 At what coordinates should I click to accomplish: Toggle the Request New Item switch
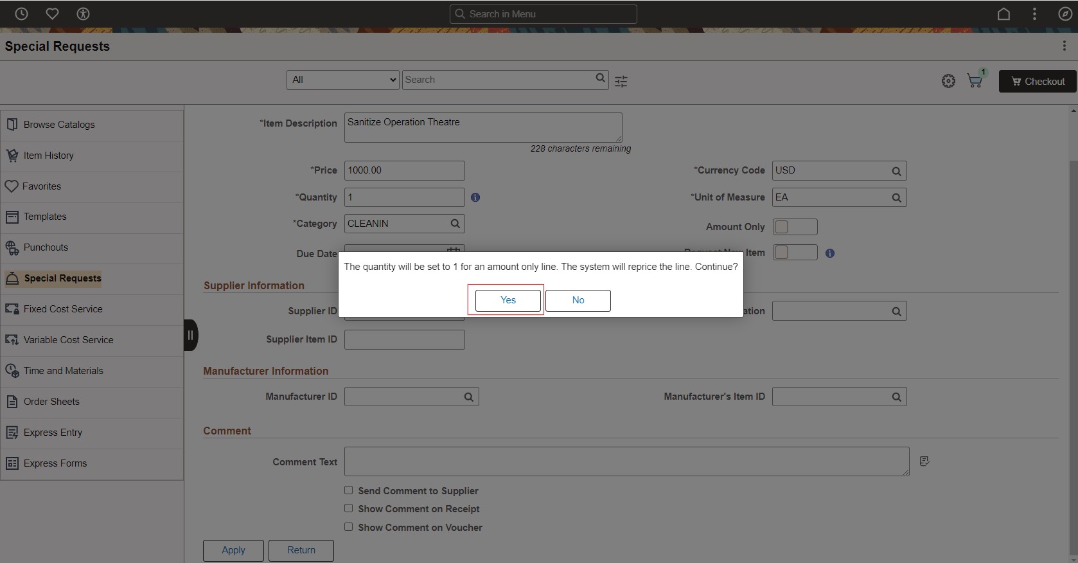795,253
